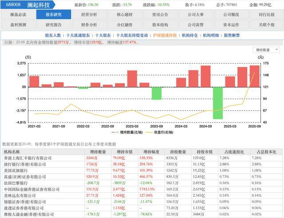
Task: Click the 1743.13% 增持幅度 value
Action: tap(147, 190)
